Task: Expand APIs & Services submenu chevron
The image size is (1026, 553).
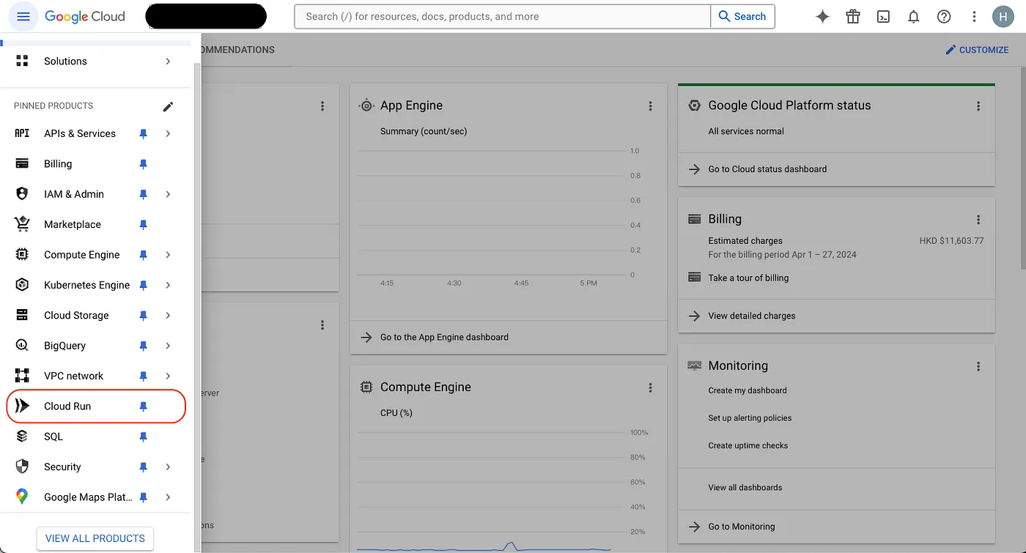Action: 168,133
